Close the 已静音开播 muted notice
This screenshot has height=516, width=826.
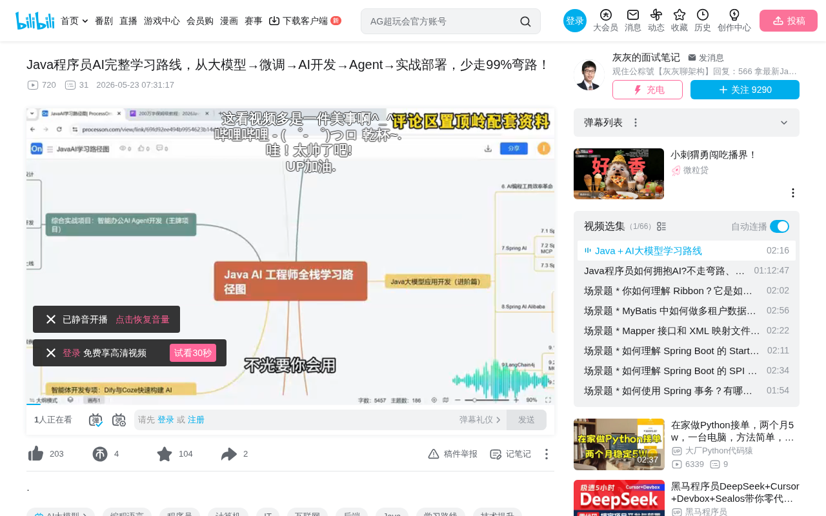51,319
